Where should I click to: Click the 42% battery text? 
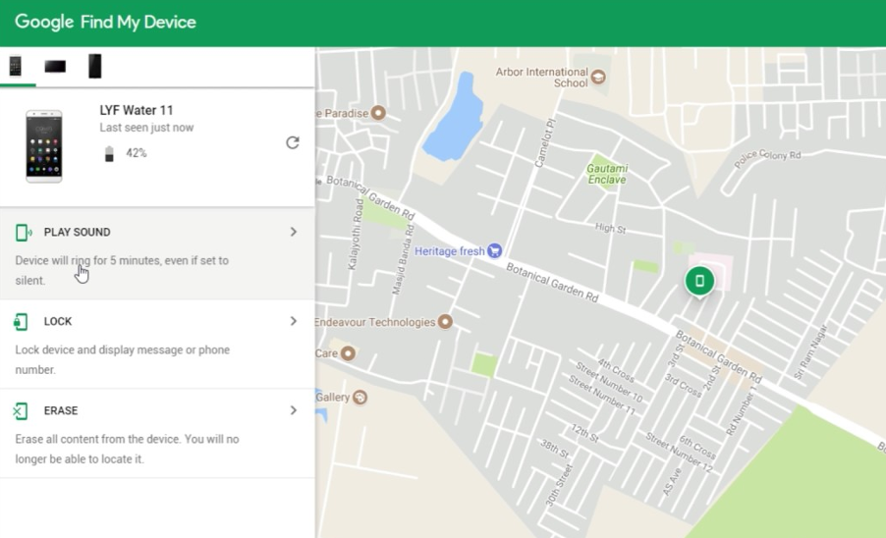coord(137,153)
